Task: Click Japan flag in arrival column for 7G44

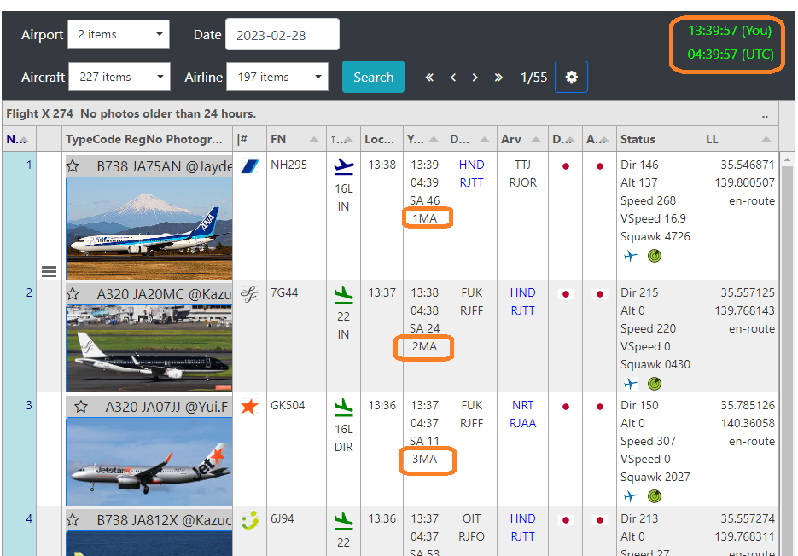Action: [599, 294]
